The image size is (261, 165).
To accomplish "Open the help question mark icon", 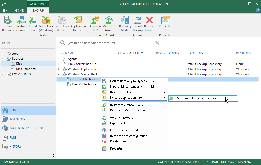I will point(258,10).
